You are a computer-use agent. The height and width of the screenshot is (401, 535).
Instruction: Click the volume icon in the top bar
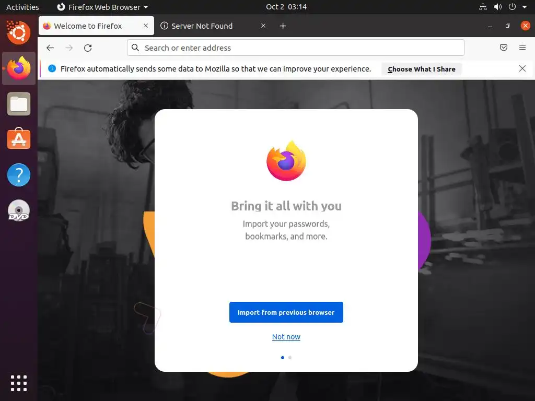click(x=498, y=7)
